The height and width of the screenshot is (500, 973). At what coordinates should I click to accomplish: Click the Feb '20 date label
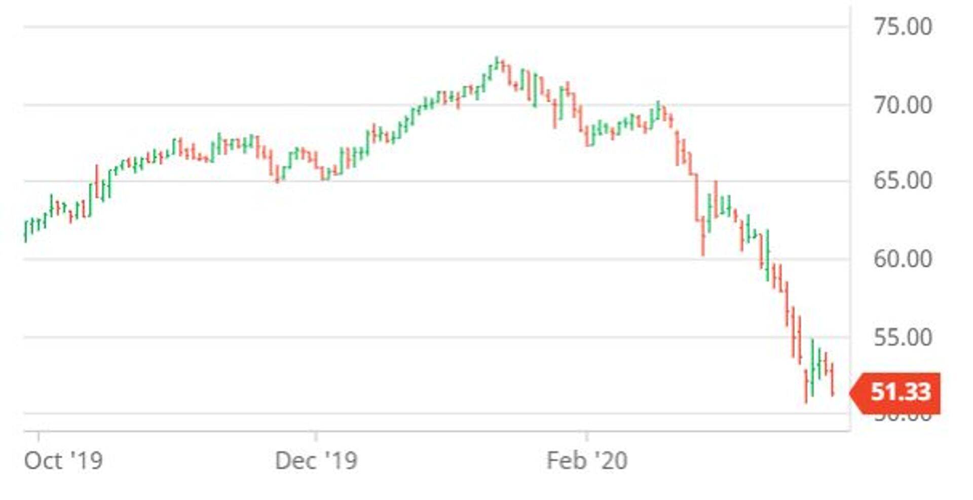pos(587,460)
